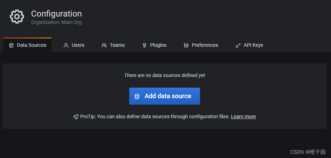
Task: Switch to the API Keys tab
Action: point(249,45)
